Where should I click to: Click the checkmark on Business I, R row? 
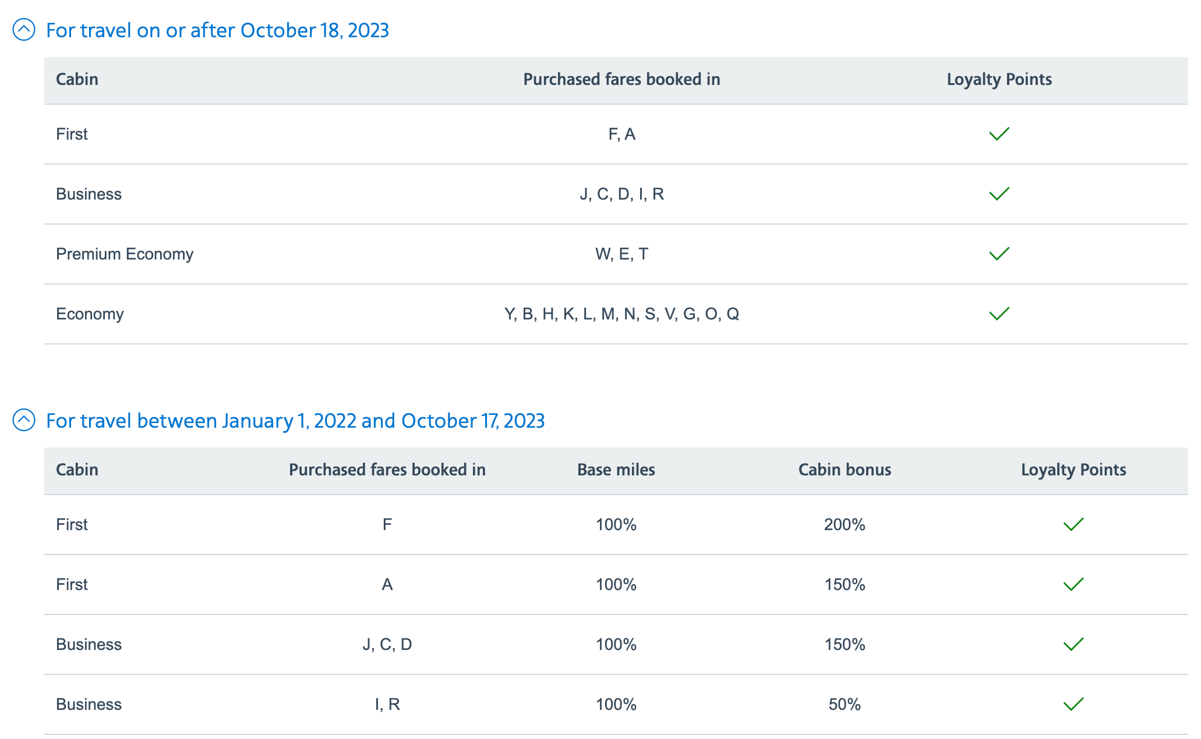click(1072, 705)
